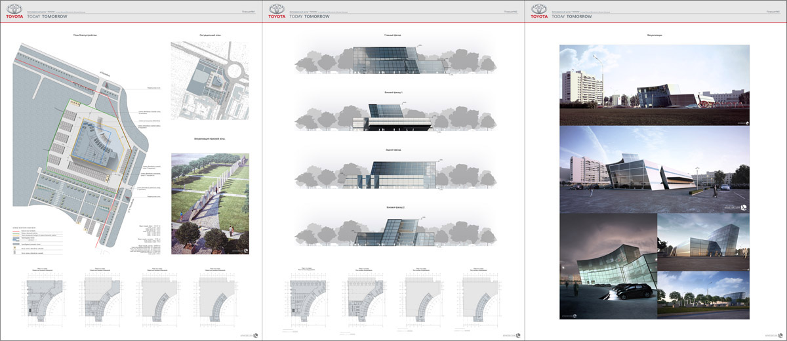This screenshot has height=341, width=787.
Task: Select the TODAY TOMORROW slogan on the second sheet
Action: click(310, 16)
